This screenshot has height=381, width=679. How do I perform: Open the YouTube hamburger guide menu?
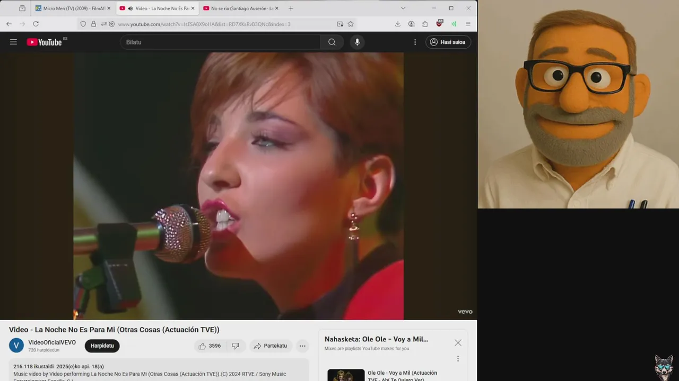click(x=13, y=42)
